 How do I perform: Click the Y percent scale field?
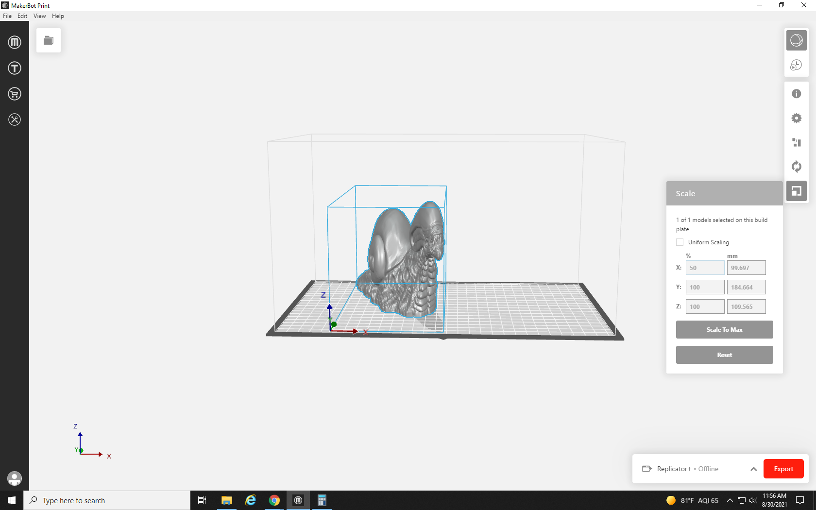pos(705,287)
